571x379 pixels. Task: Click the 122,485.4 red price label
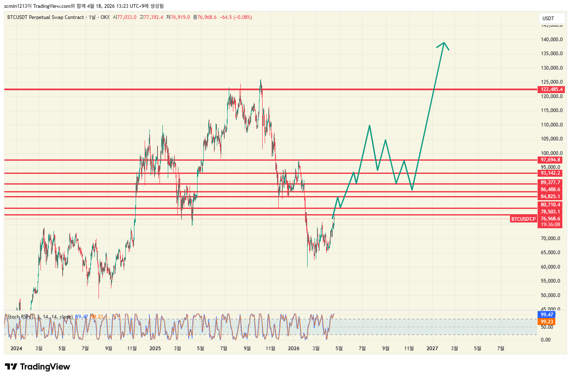point(551,89)
